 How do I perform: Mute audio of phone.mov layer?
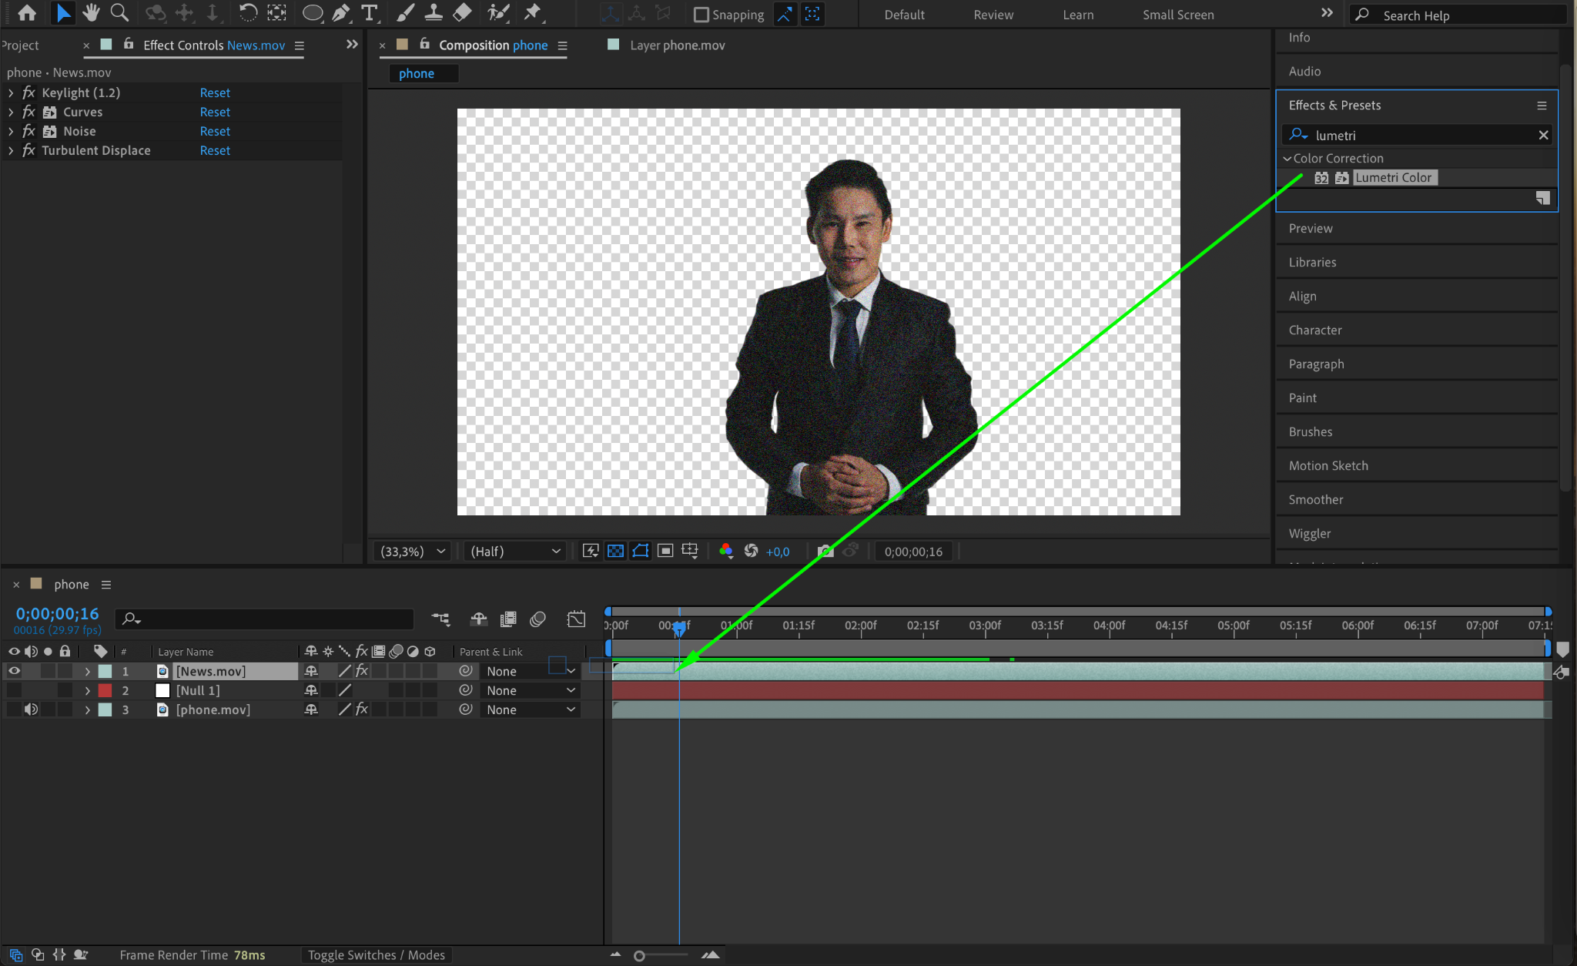coord(31,709)
